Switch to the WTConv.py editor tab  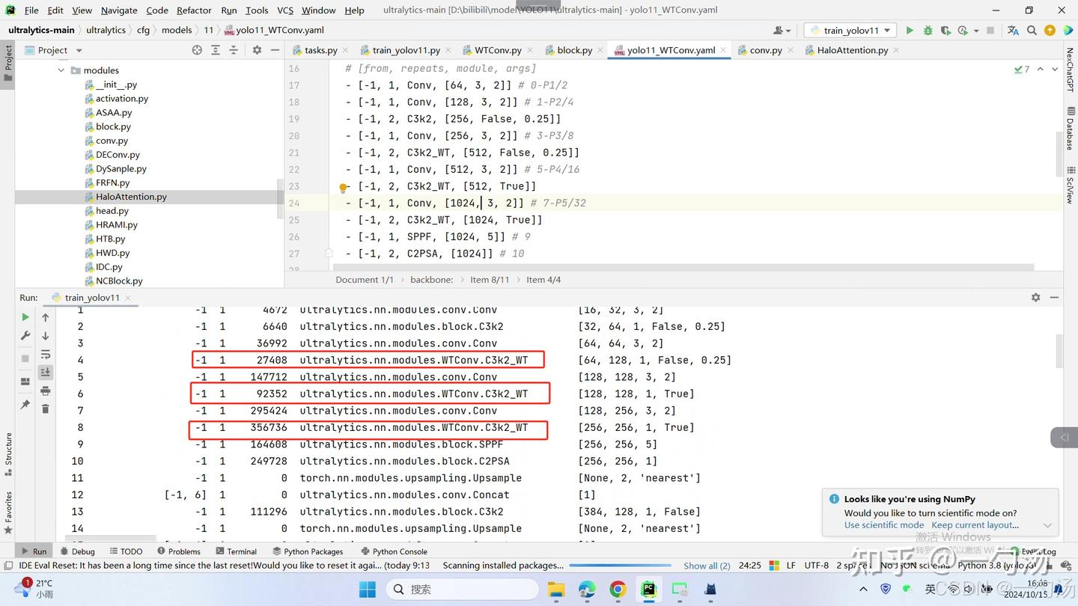point(497,50)
